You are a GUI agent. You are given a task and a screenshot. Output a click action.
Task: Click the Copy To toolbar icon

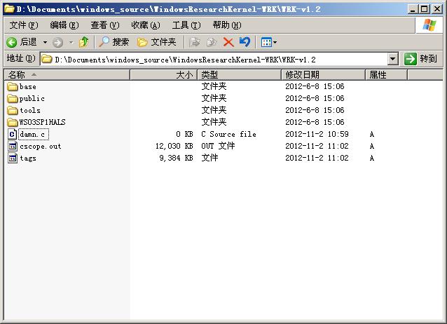212,42
